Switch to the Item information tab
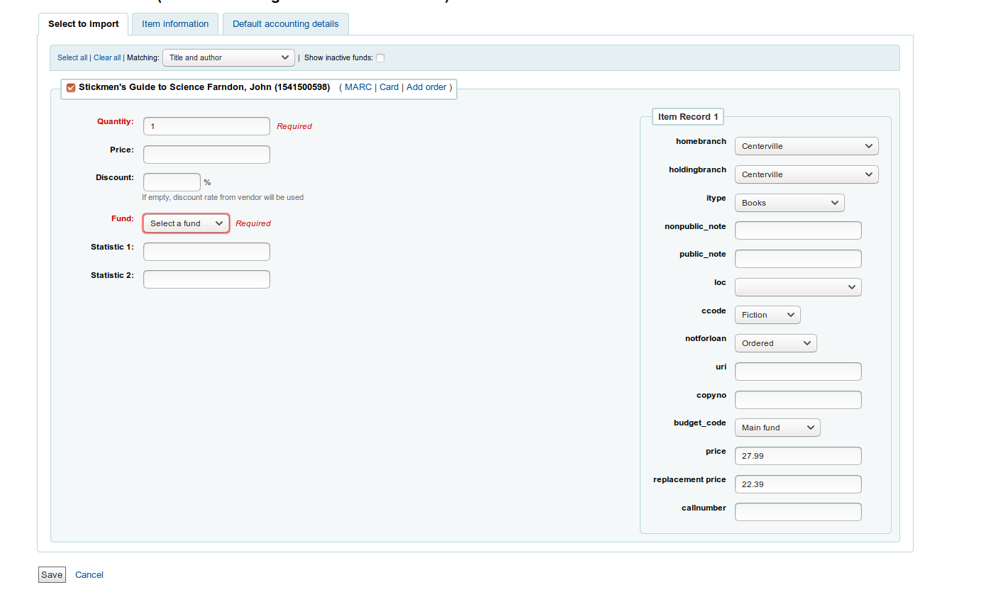This screenshot has width=981, height=602. click(175, 24)
